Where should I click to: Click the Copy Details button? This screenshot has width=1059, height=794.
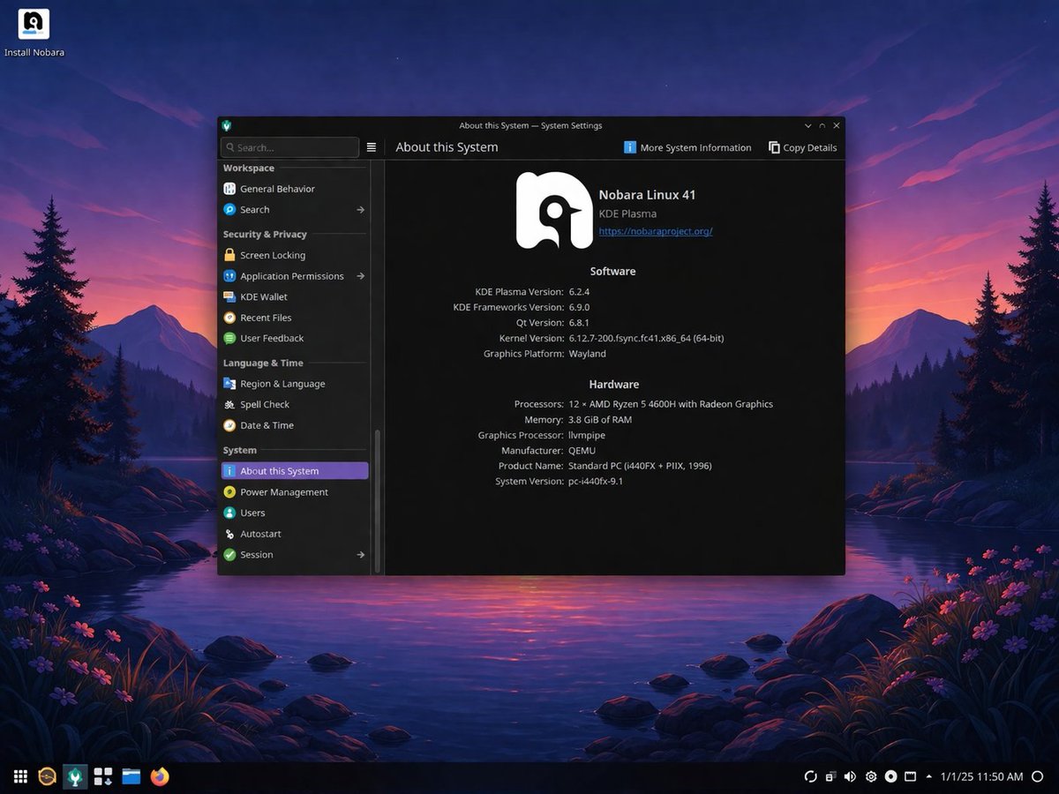802,147
